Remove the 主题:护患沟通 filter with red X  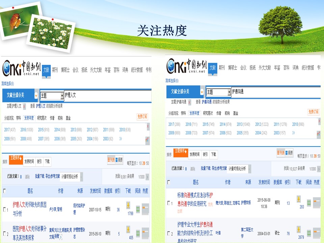pyautogui.click(x=189, y=102)
